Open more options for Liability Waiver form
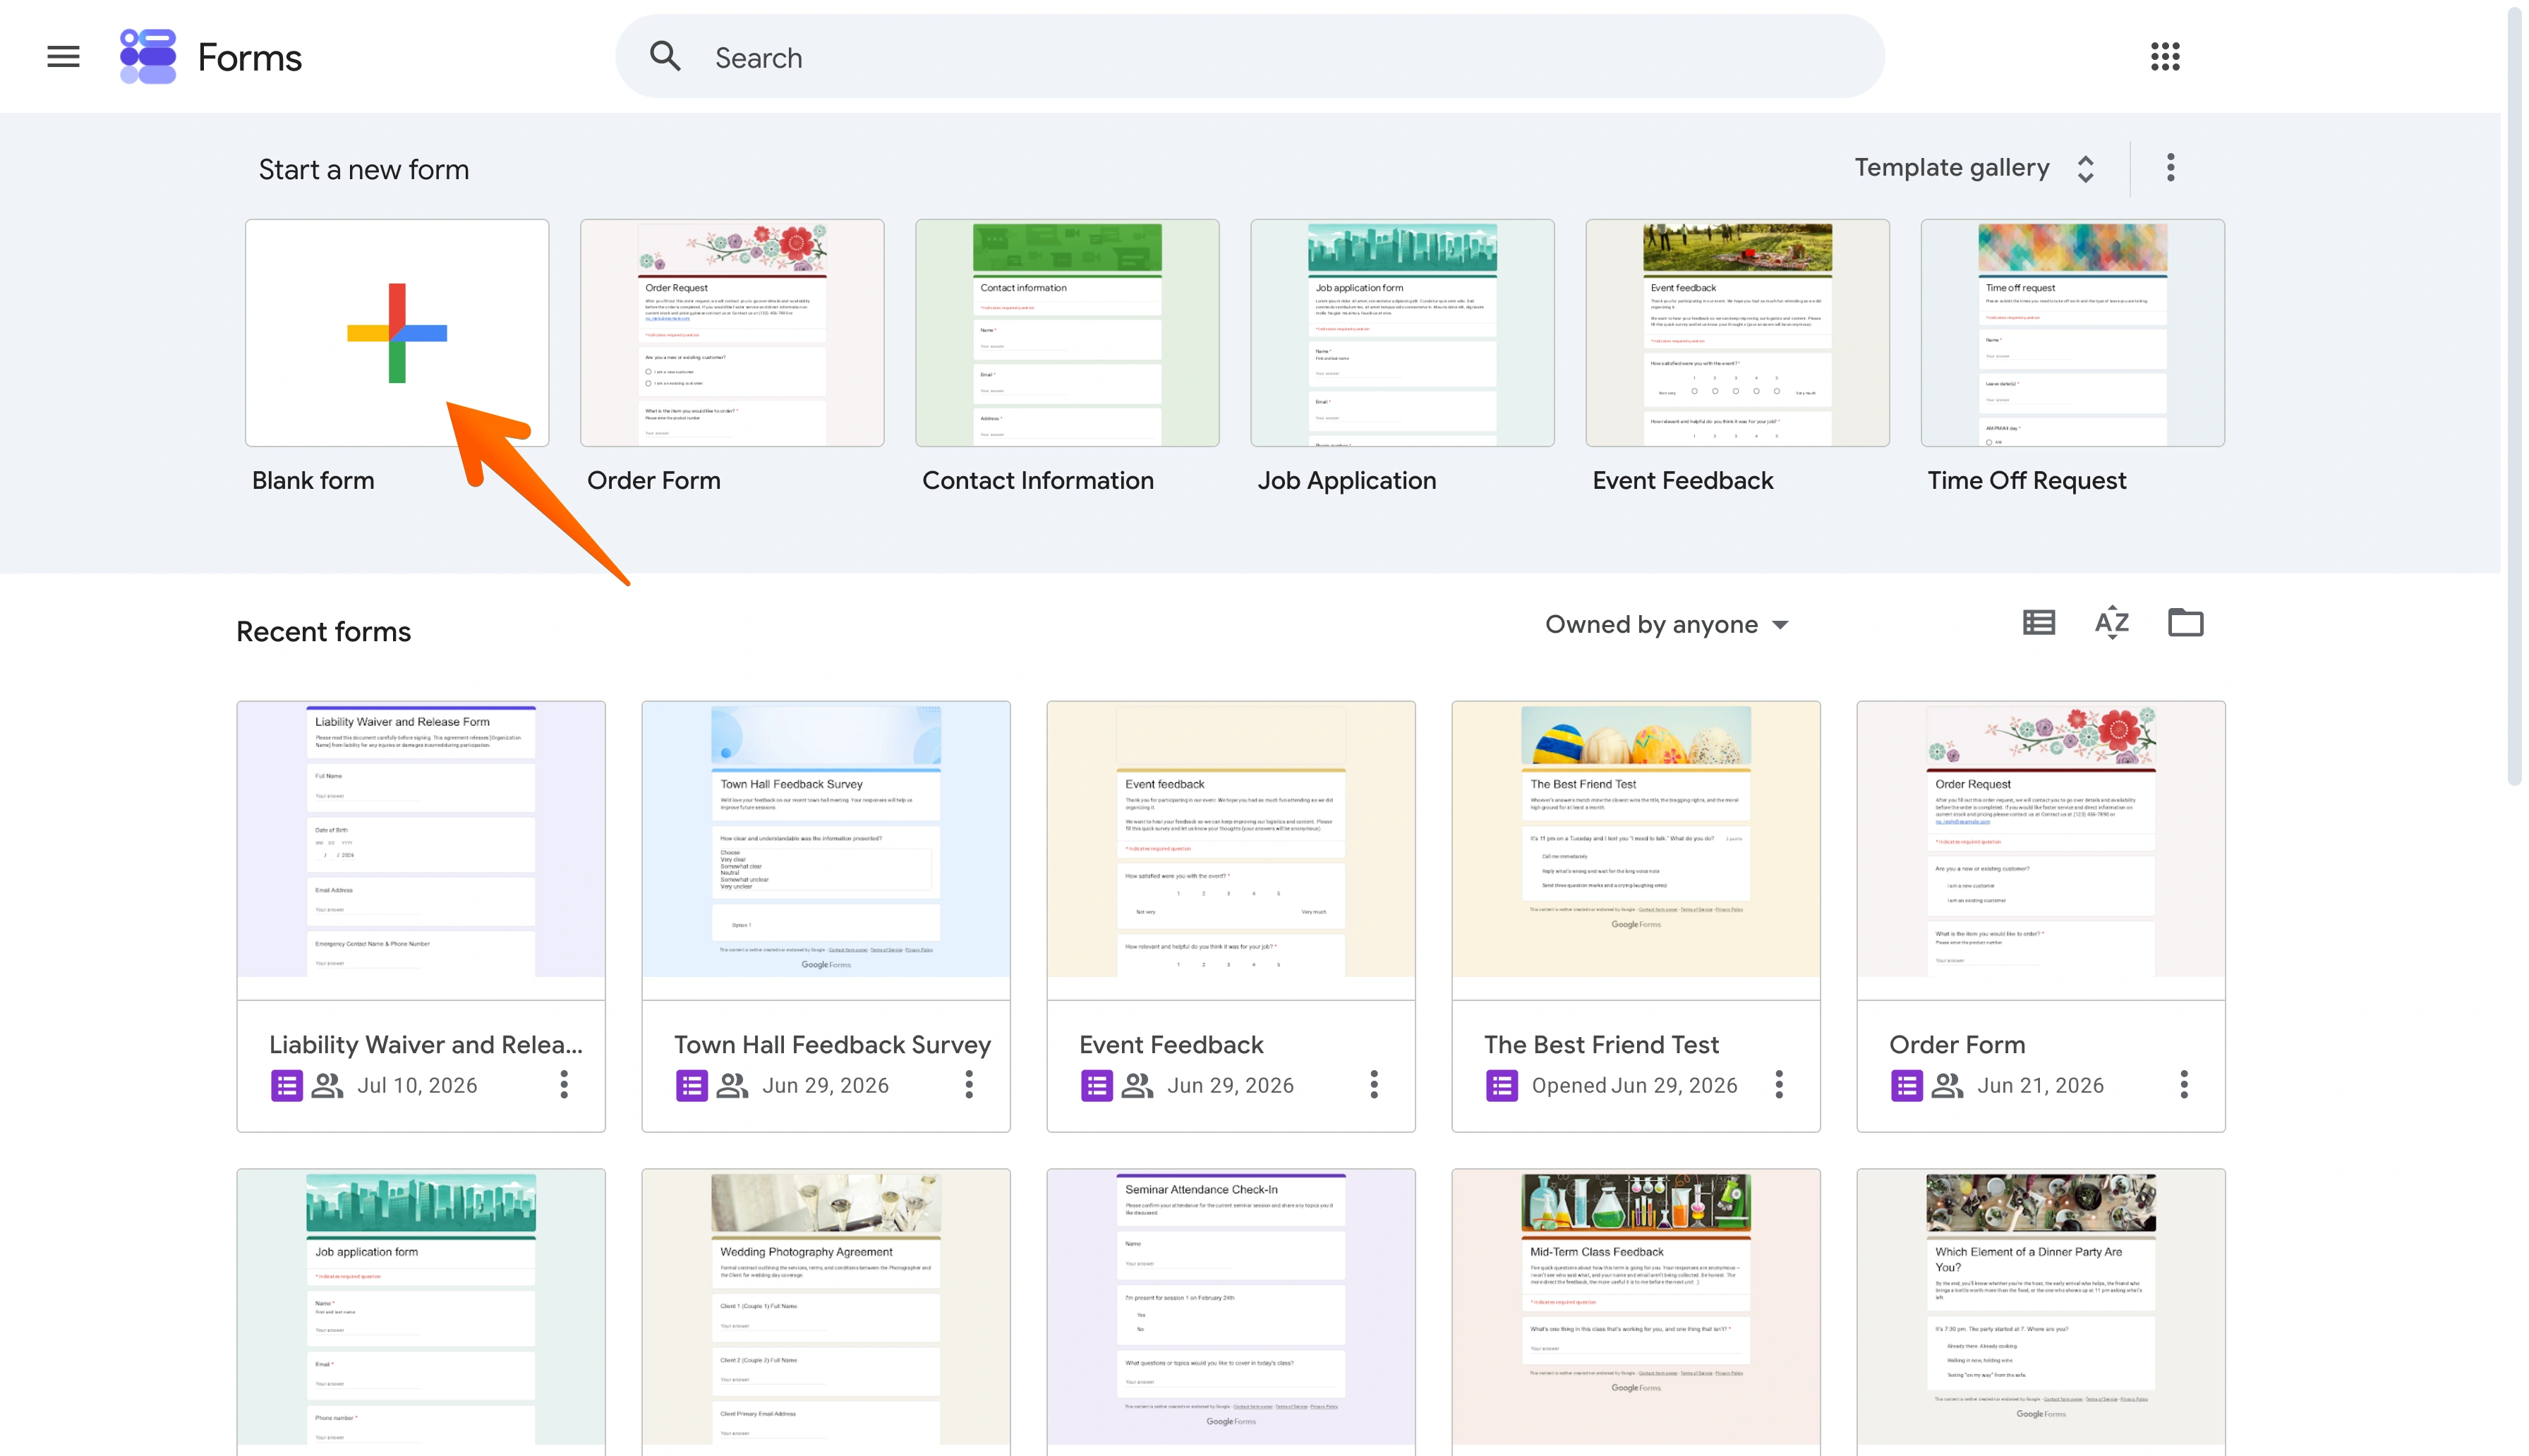Viewport: 2529px width, 1456px height. [x=564, y=1085]
